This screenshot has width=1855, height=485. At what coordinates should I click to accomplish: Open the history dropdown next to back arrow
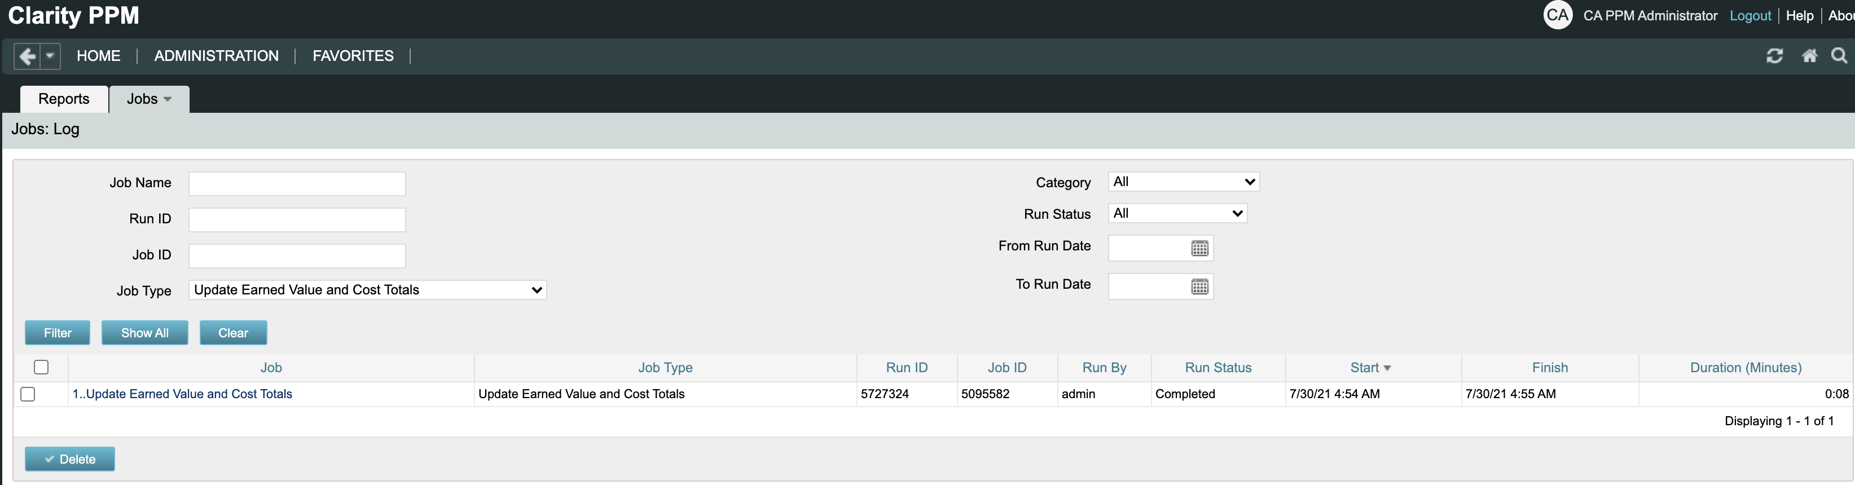tap(50, 56)
